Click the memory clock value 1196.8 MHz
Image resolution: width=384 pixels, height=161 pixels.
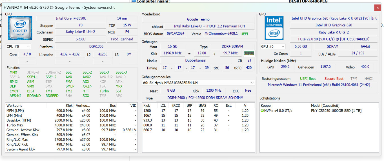(x=173, y=53)
